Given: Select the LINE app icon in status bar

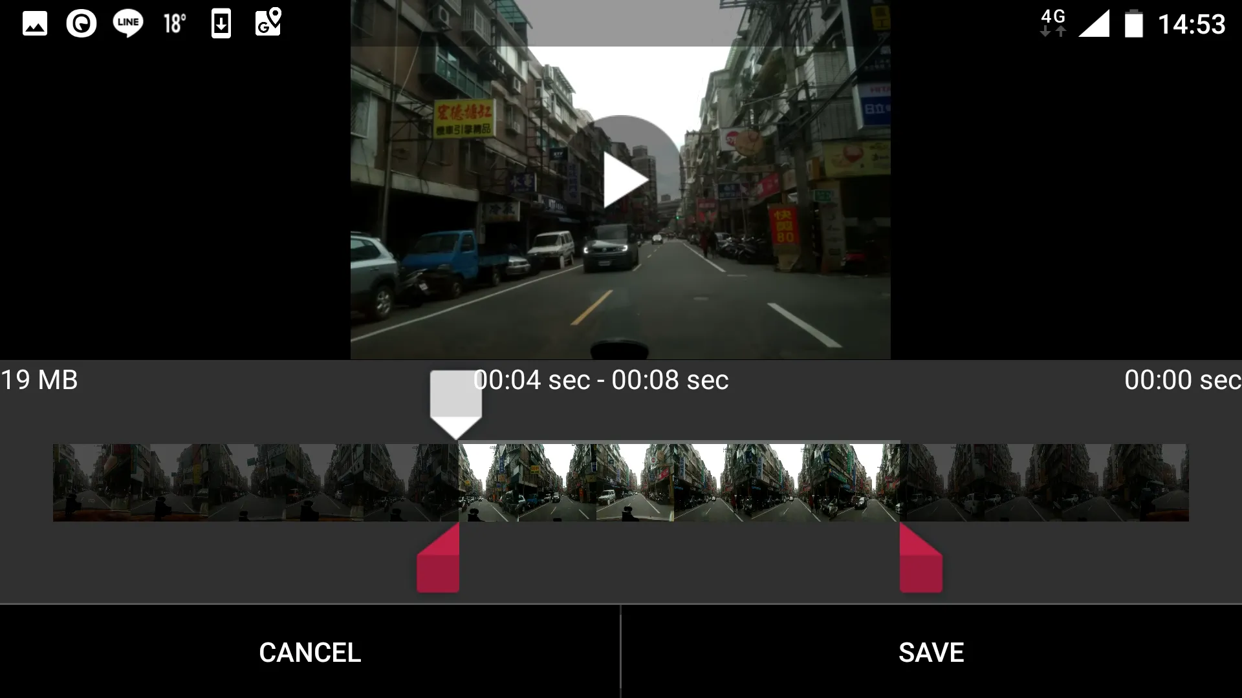Looking at the screenshot, I should pyautogui.click(x=127, y=23).
